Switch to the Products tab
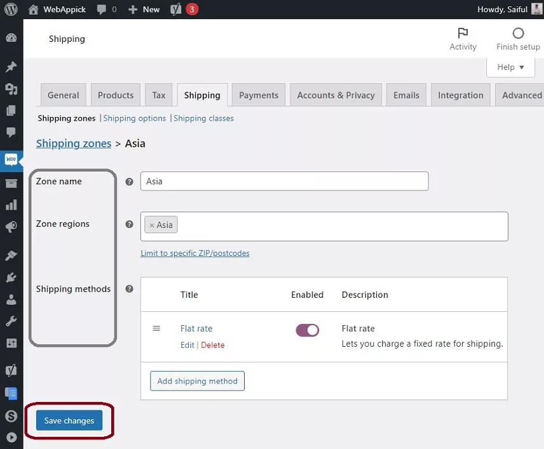 [116, 95]
